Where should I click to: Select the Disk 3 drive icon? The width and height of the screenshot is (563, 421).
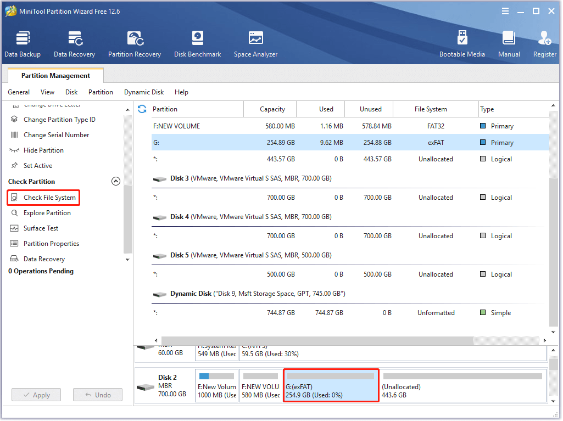[159, 179]
